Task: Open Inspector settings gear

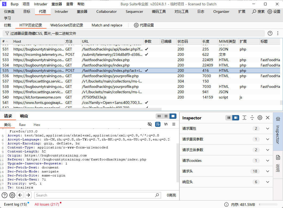Action: 260,118
